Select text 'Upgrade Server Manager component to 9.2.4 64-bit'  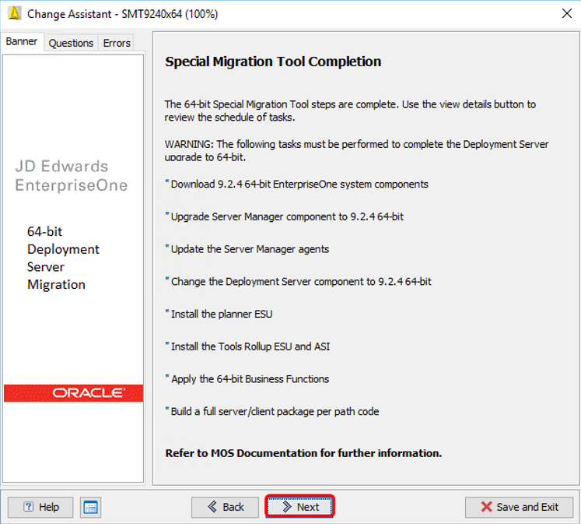pyautogui.click(x=287, y=216)
